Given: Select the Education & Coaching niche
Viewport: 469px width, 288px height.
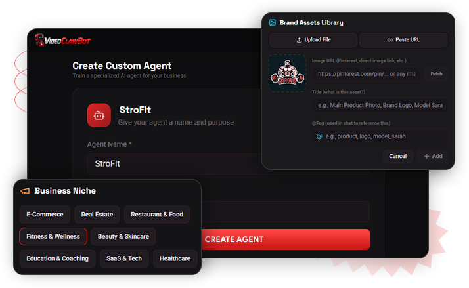Looking at the screenshot, I should coord(57,258).
